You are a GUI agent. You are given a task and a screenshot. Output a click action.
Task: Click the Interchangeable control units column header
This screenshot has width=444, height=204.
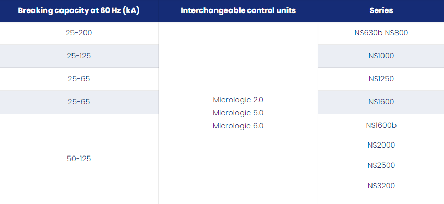(238, 11)
